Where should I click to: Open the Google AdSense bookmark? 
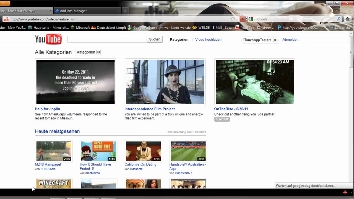(x=142, y=28)
